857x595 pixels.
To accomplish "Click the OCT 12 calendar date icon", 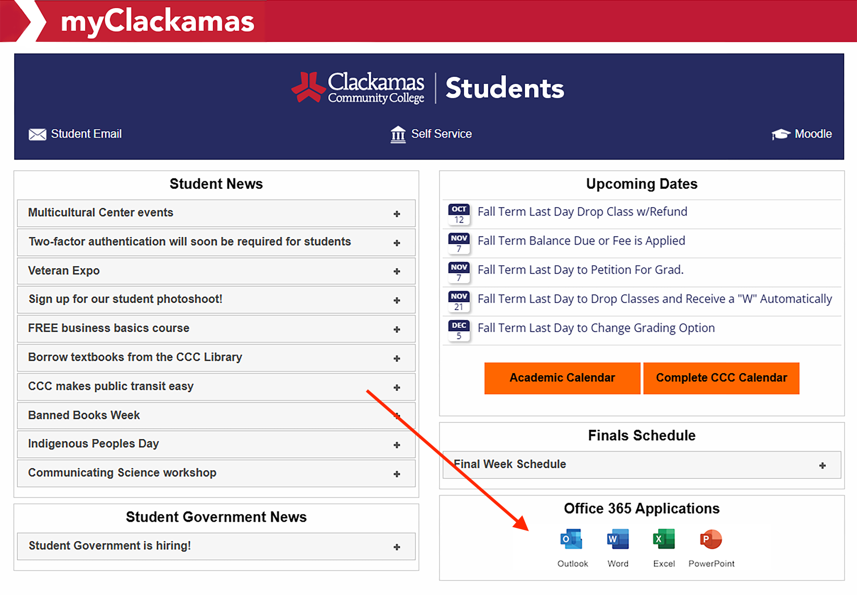I will point(459,214).
